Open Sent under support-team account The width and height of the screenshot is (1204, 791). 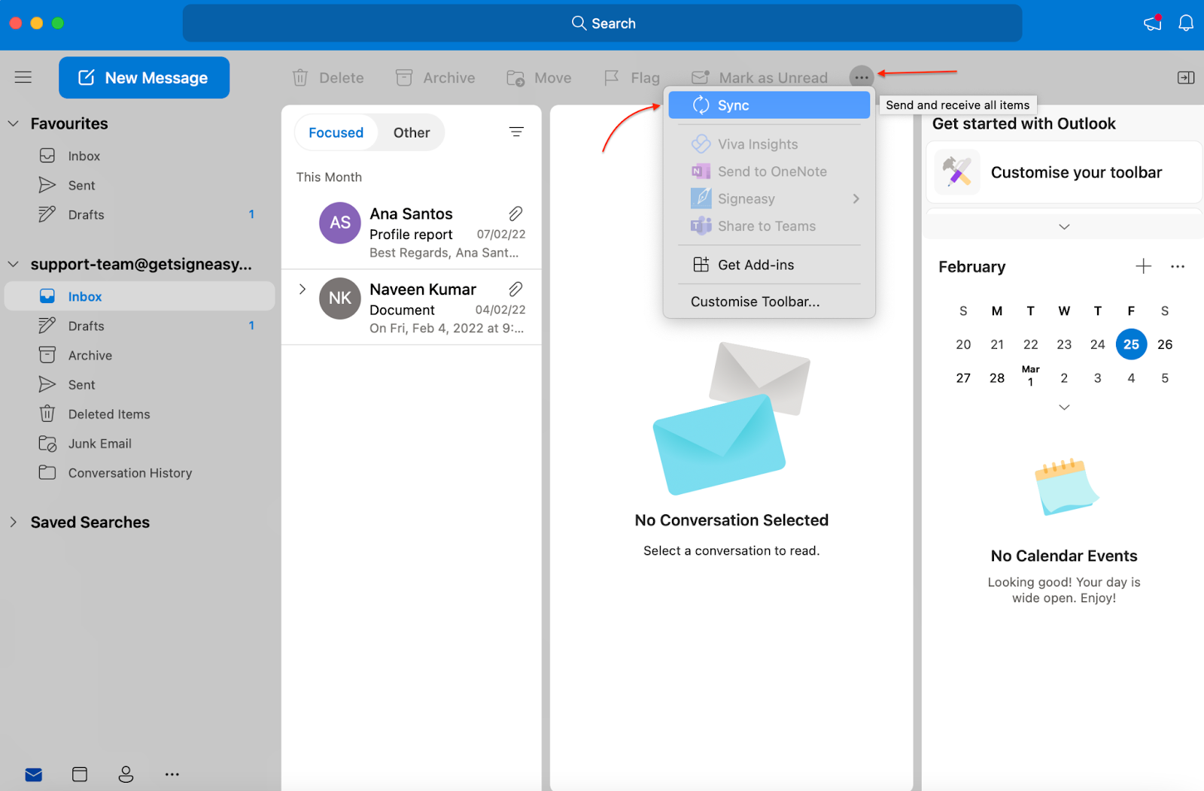tap(139, 384)
